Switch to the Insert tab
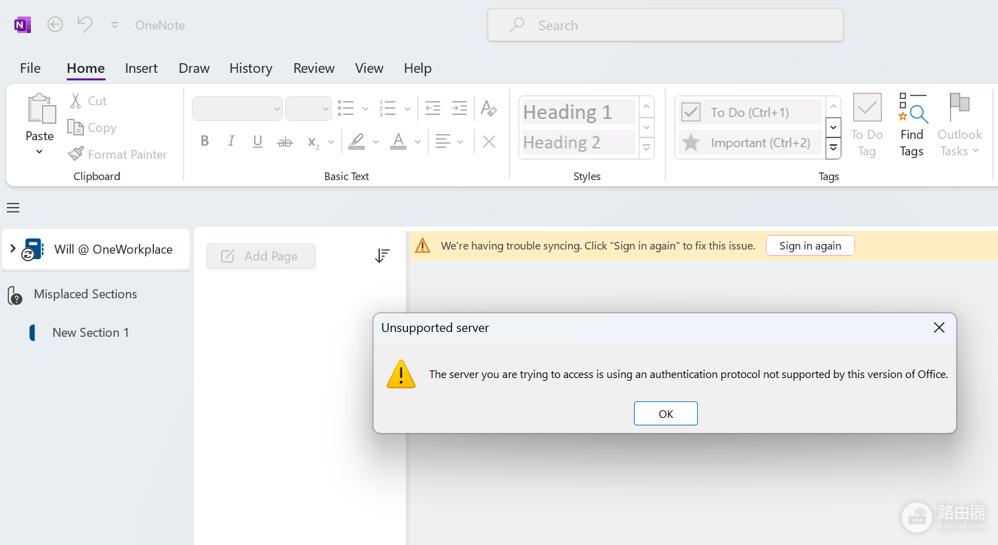The height and width of the screenshot is (545, 998). [141, 68]
